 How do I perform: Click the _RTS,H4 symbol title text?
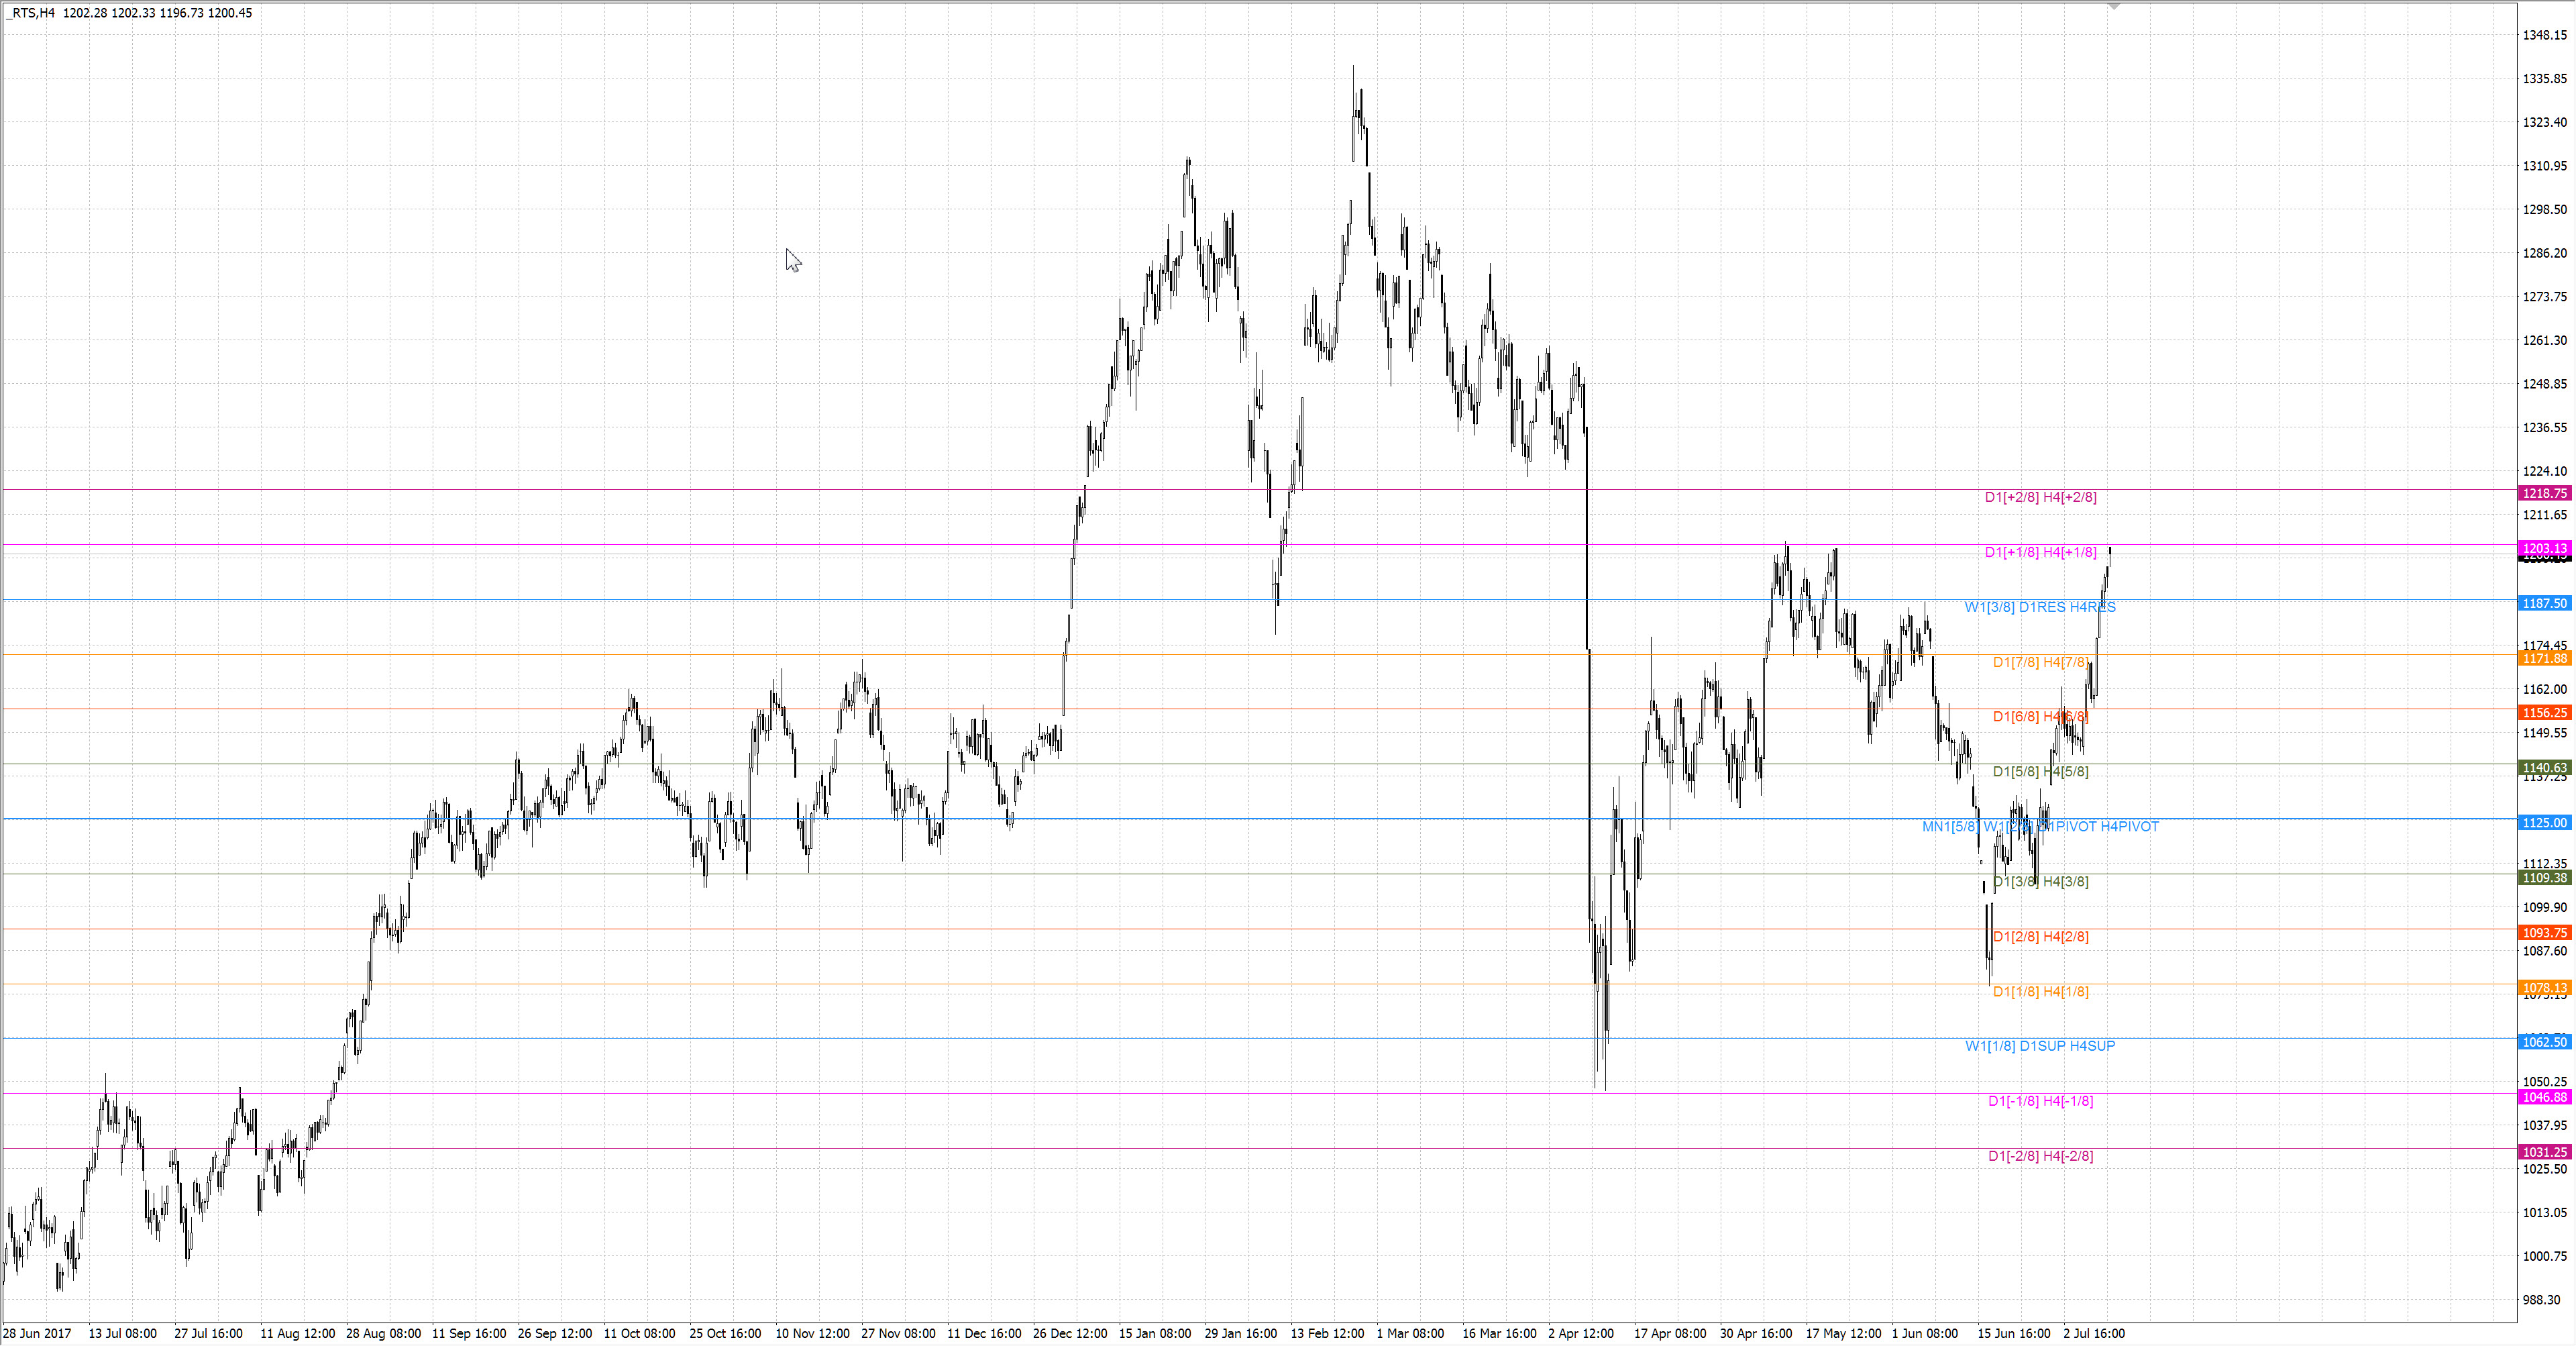point(30,13)
